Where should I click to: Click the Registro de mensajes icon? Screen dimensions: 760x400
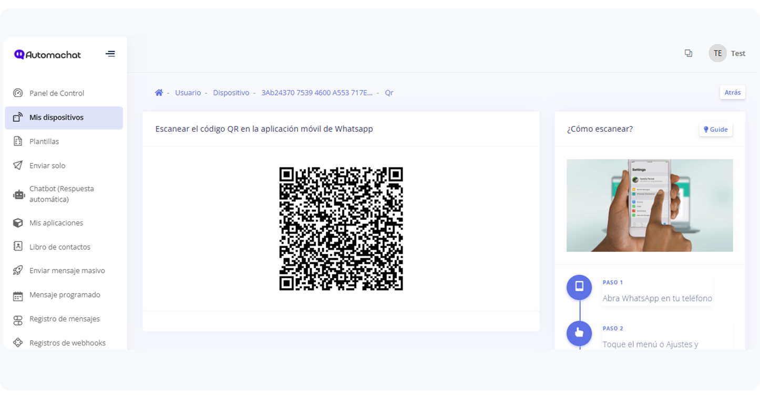point(18,320)
